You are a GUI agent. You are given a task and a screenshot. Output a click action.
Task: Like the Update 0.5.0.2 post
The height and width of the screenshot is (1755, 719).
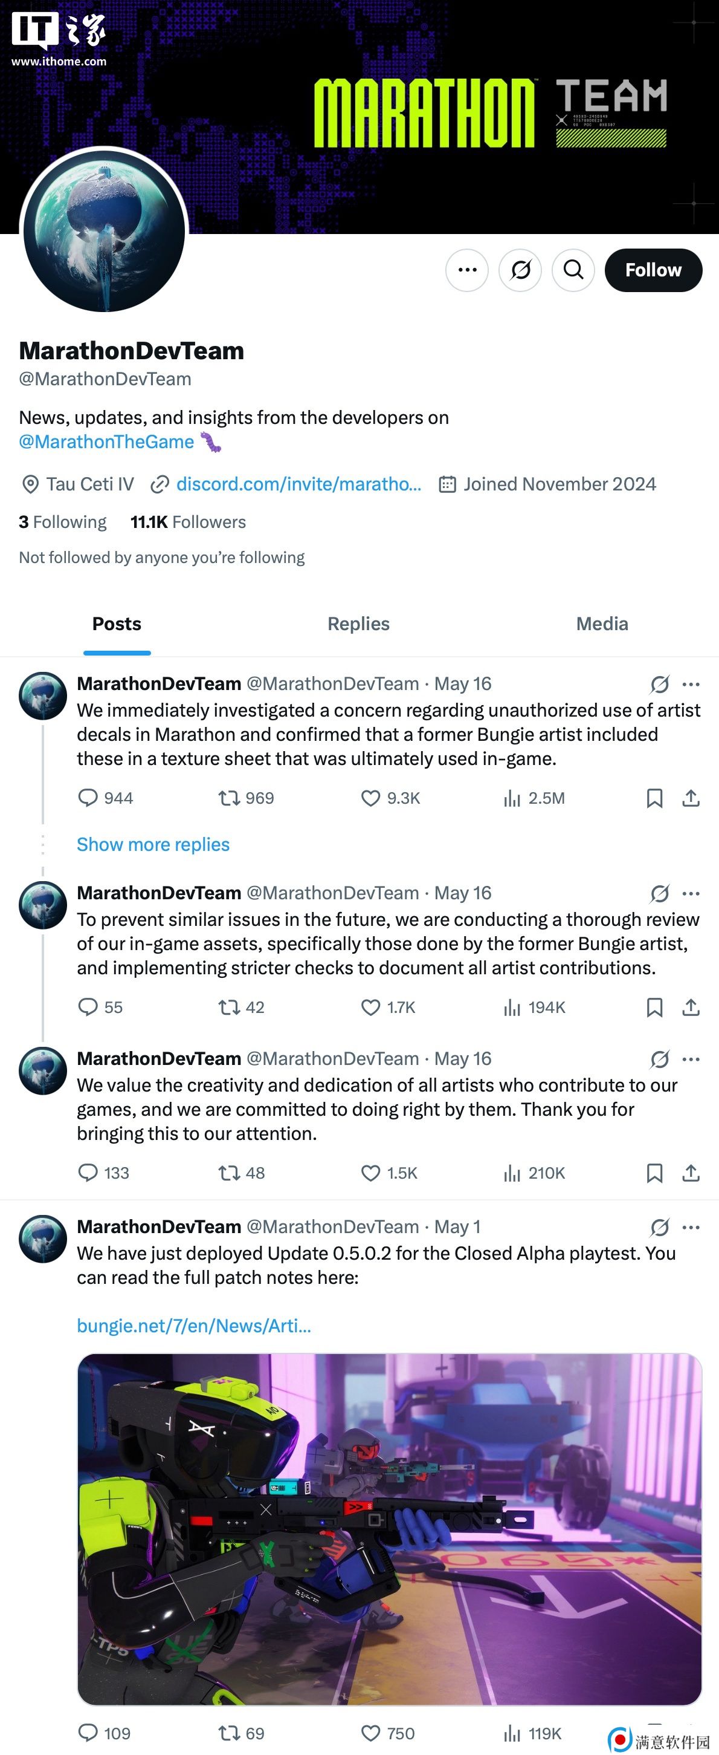tap(370, 1733)
